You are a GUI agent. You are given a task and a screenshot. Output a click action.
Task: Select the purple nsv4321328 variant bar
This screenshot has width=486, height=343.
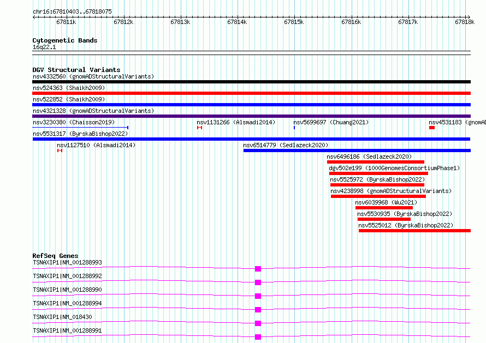click(251, 116)
